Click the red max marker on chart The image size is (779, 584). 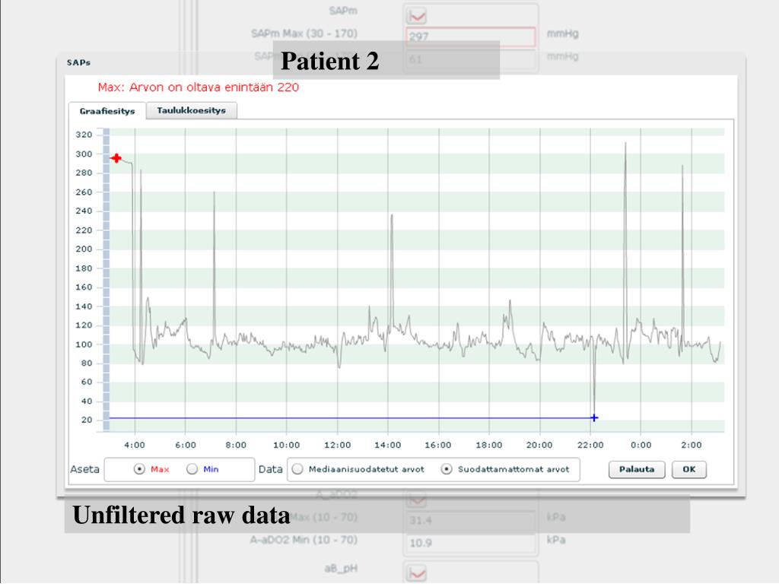116,158
